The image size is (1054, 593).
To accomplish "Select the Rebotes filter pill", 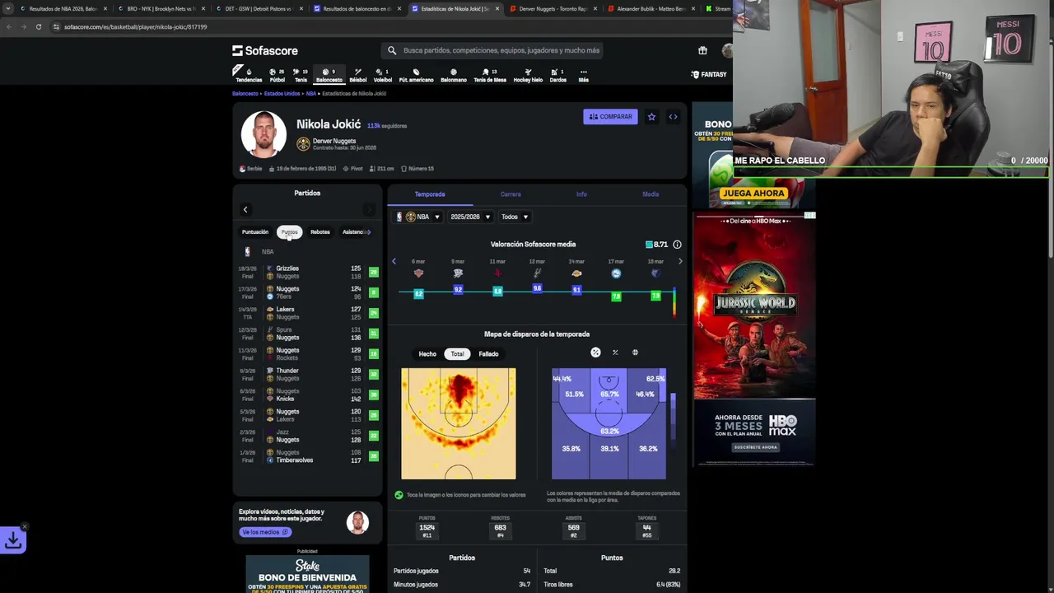I will 320,232.
